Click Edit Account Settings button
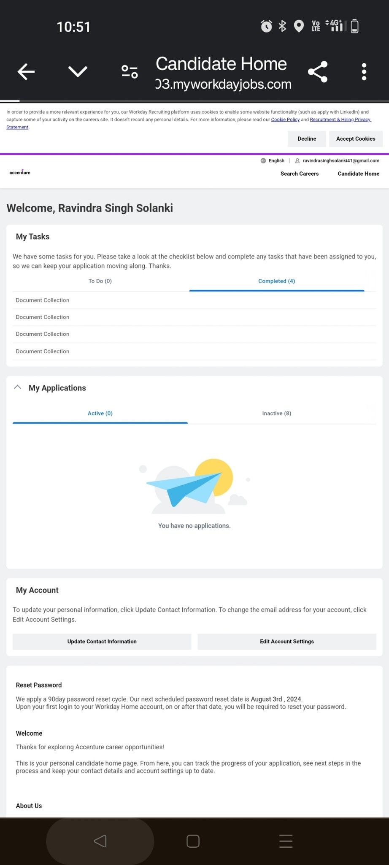 point(287,641)
